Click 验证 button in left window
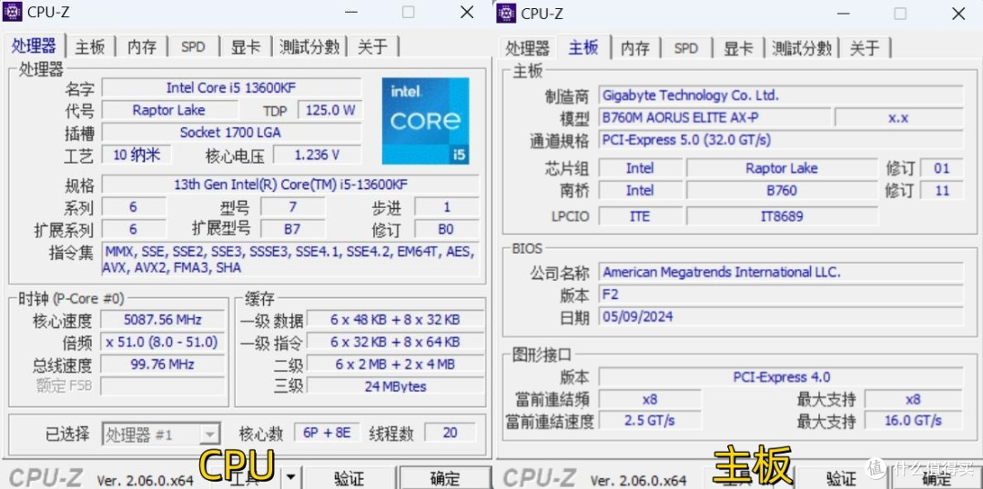Viewport: 983px width, 489px height. click(x=350, y=479)
